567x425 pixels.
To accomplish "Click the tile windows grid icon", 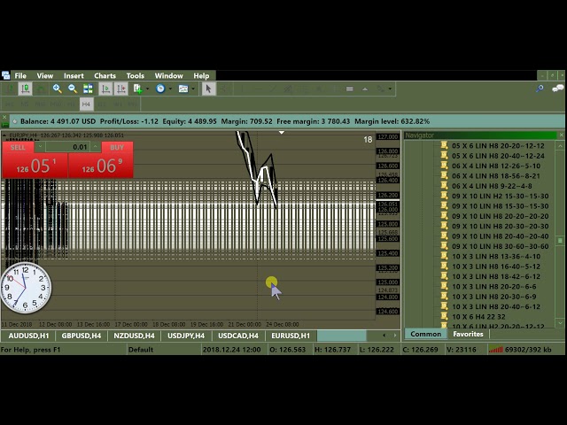I will [88, 89].
